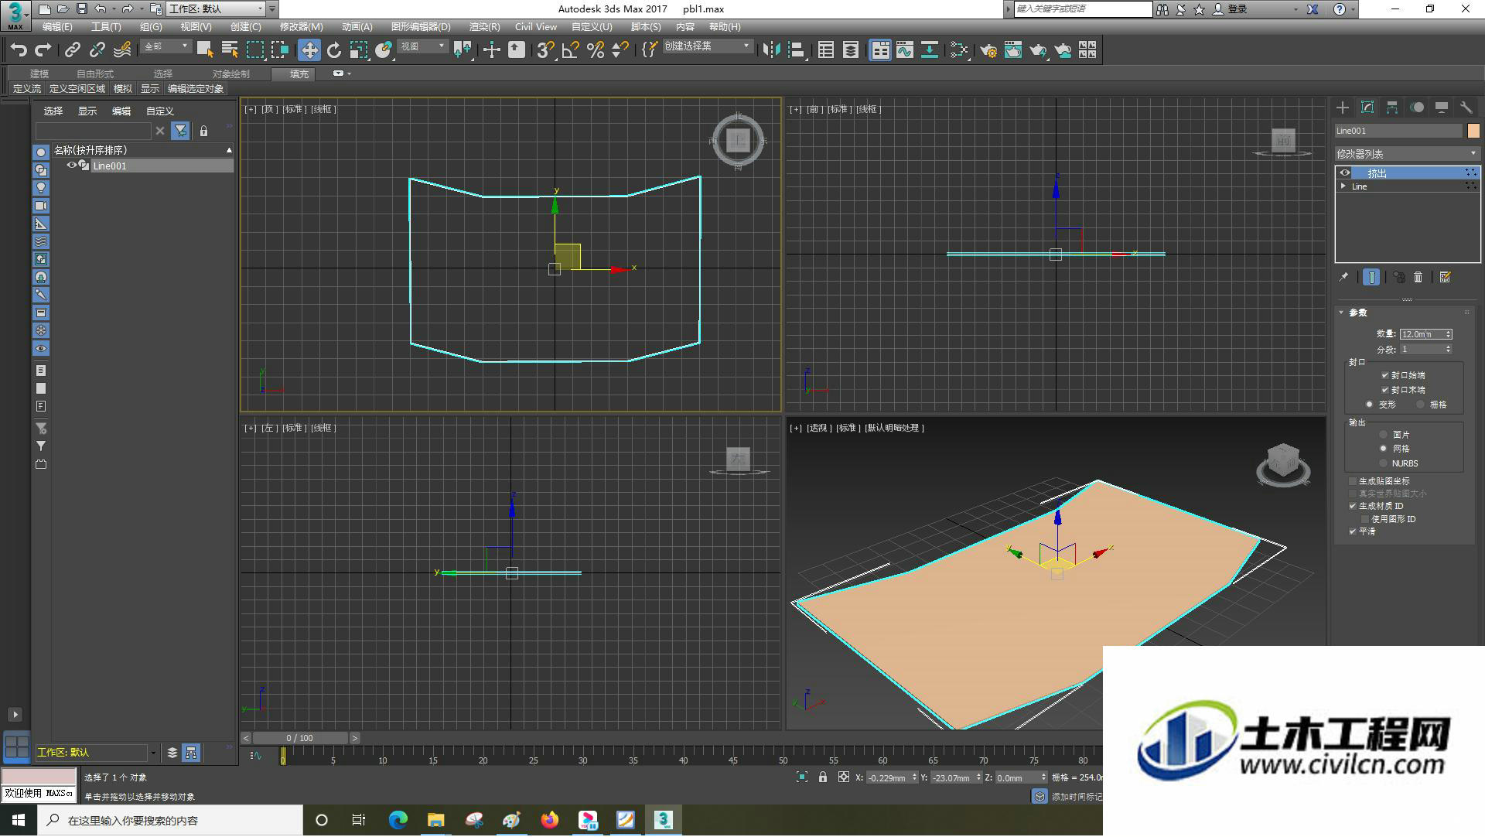Image resolution: width=1485 pixels, height=837 pixels.
Task: Open the 编辑(E) menu
Action: pyautogui.click(x=57, y=27)
